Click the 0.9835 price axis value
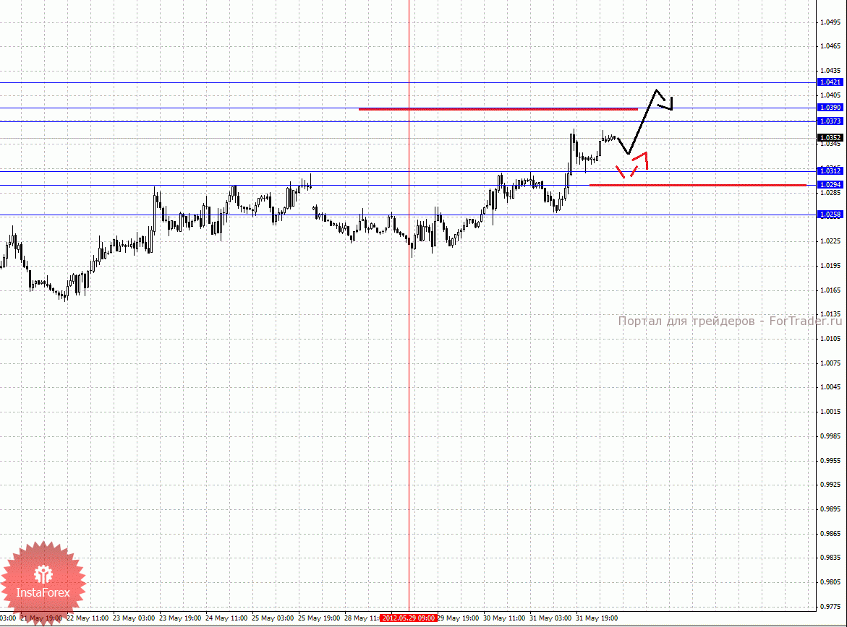 [x=830, y=558]
